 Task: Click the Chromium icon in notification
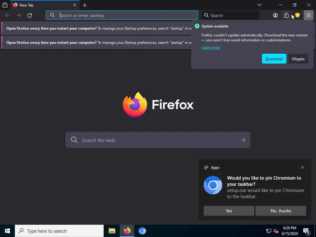click(213, 185)
